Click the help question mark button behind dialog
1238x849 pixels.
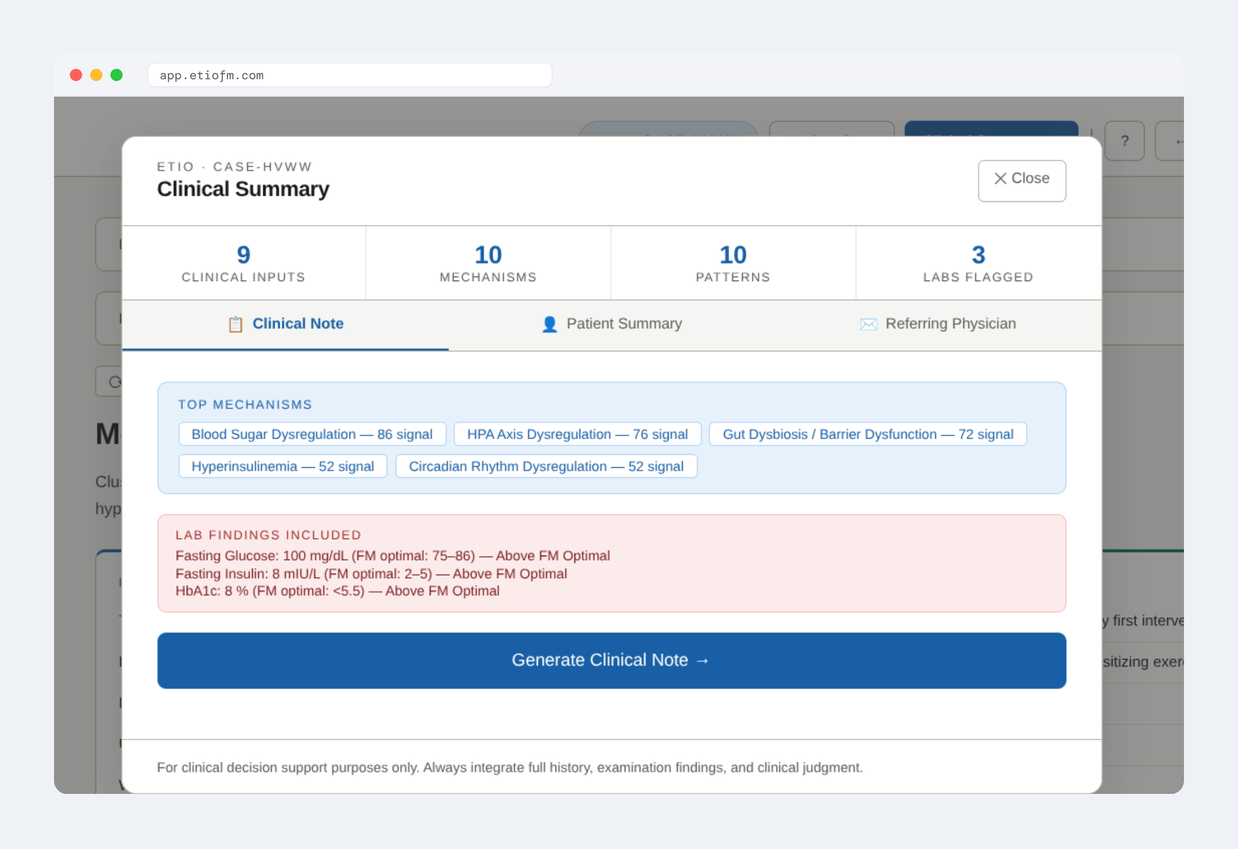[x=1124, y=141]
